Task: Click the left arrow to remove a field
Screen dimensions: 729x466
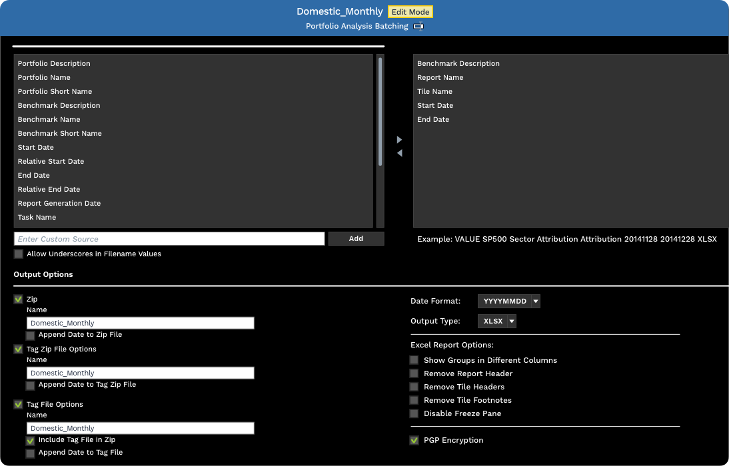Action: pos(398,153)
